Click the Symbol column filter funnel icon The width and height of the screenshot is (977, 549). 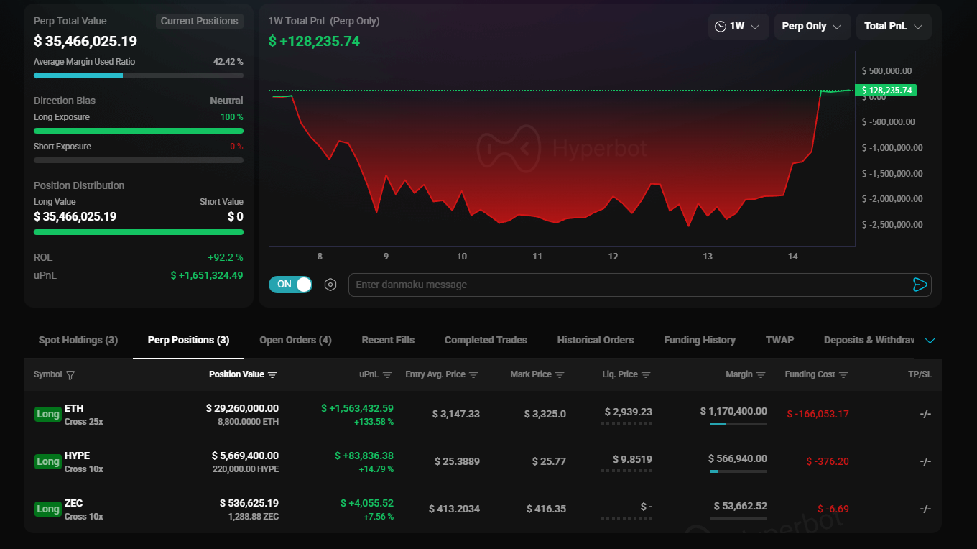coord(70,375)
